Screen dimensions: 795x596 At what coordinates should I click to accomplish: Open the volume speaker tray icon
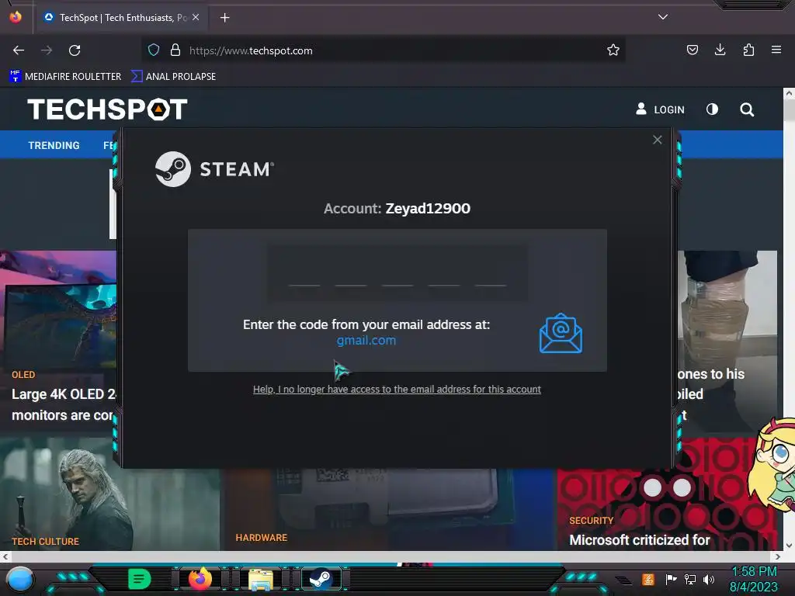pos(708,579)
